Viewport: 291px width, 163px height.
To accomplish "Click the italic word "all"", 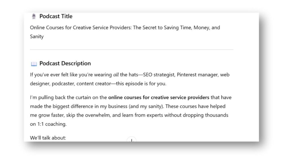I will (116, 75).
